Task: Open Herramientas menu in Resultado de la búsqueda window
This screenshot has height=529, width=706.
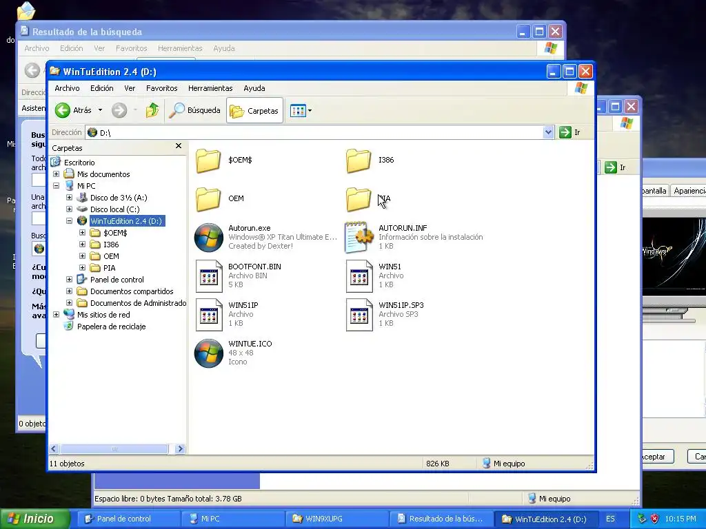Action: coord(180,48)
